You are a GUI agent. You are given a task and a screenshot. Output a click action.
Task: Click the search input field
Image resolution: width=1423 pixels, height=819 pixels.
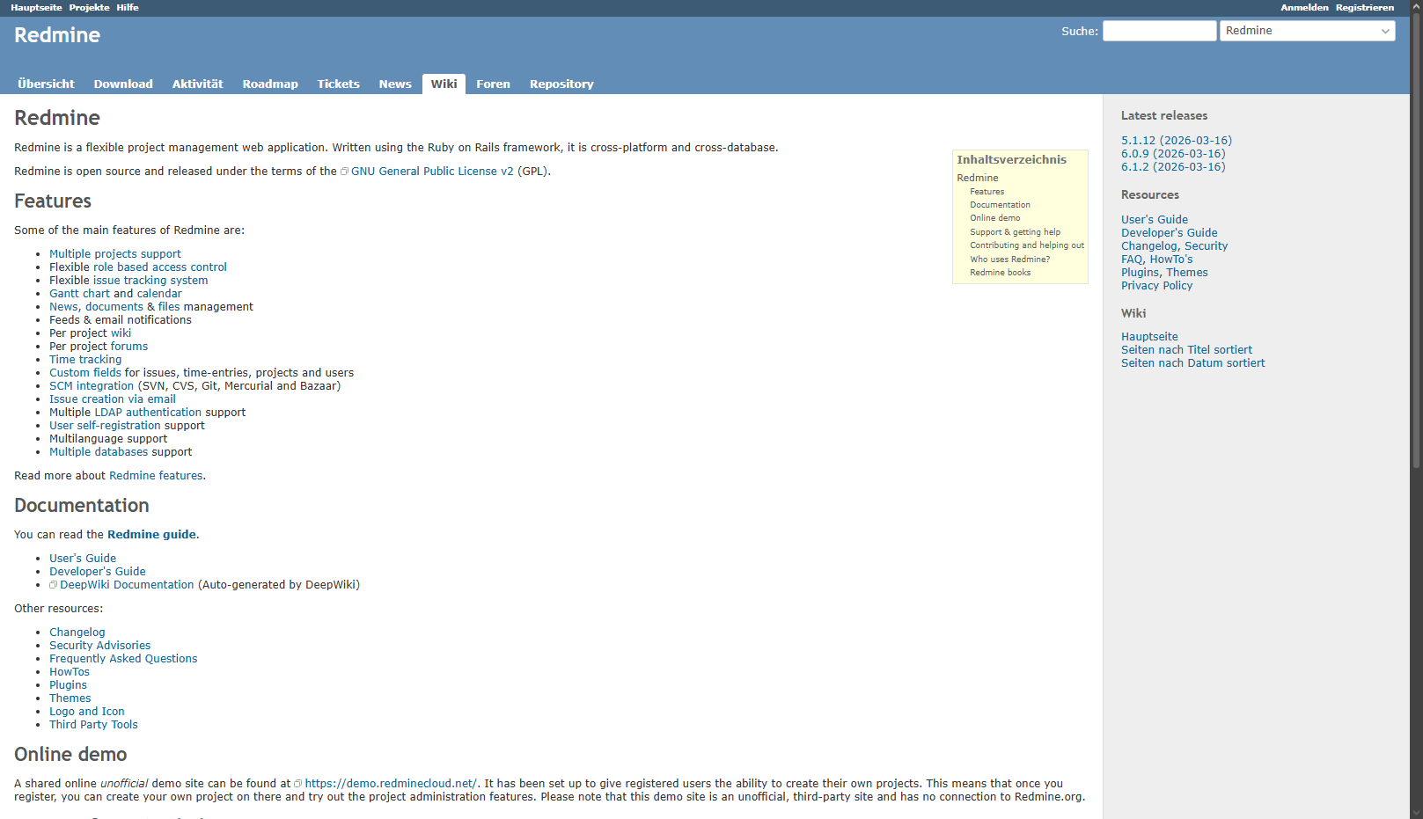1159,31
